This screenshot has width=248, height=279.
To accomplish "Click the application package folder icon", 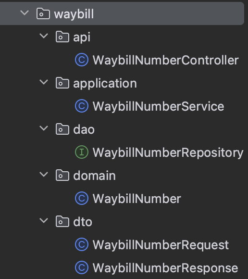I will tap(62, 83).
